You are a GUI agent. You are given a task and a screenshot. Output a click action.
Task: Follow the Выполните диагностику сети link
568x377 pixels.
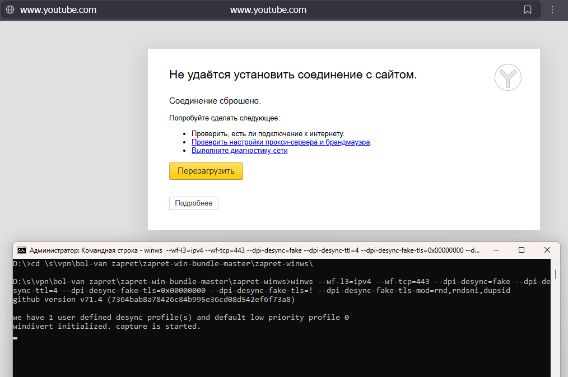coord(239,150)
